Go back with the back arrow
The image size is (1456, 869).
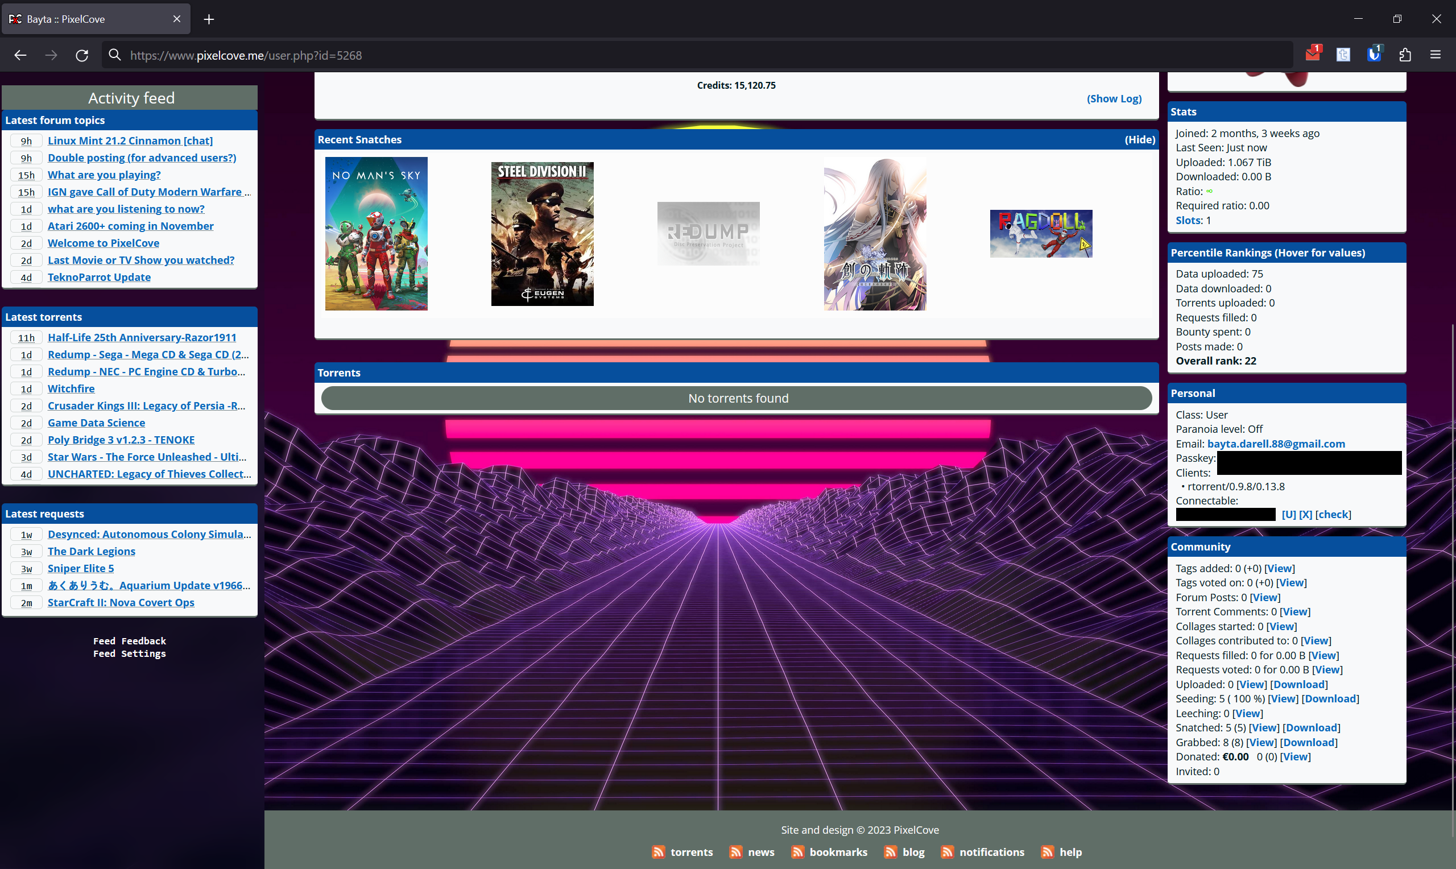[20, 55]
